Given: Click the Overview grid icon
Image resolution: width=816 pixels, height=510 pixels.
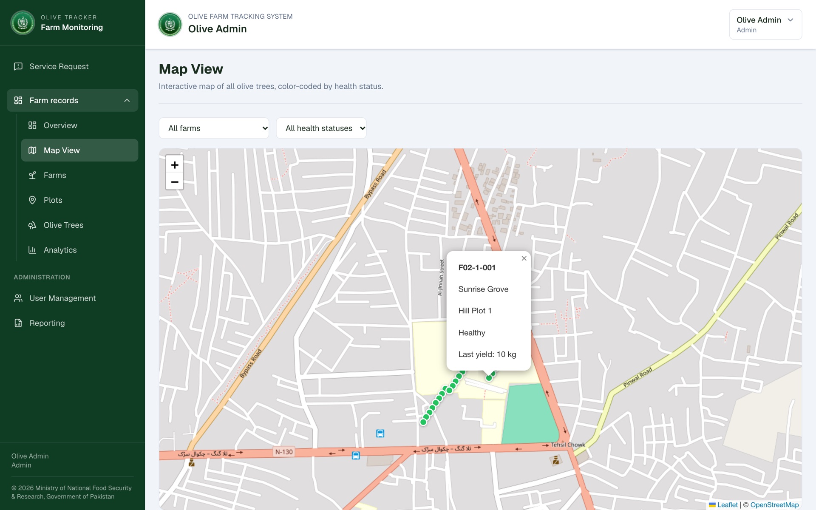Looking at the screenshot, I should point(32,125).
